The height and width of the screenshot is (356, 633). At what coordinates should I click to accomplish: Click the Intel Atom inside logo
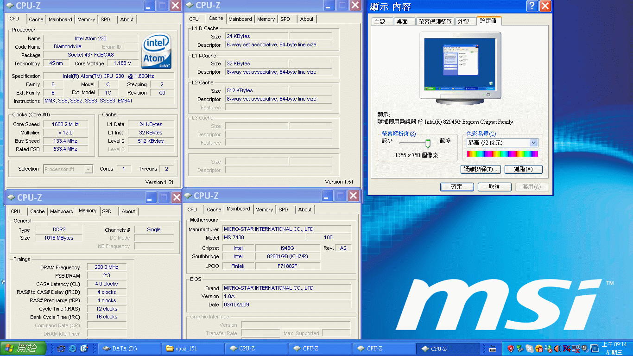click(x=157, y=51)
